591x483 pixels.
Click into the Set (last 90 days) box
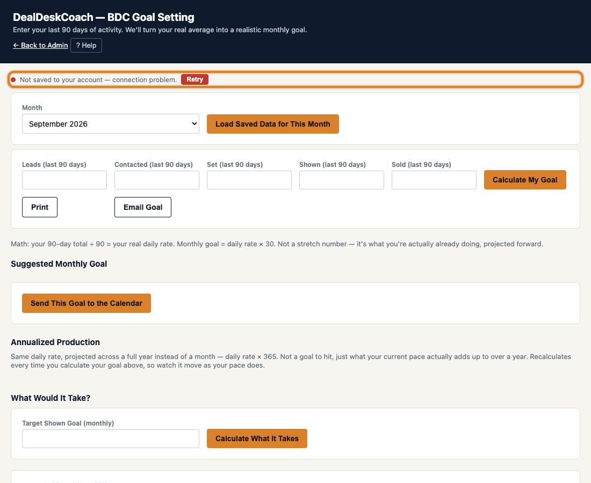249,180
